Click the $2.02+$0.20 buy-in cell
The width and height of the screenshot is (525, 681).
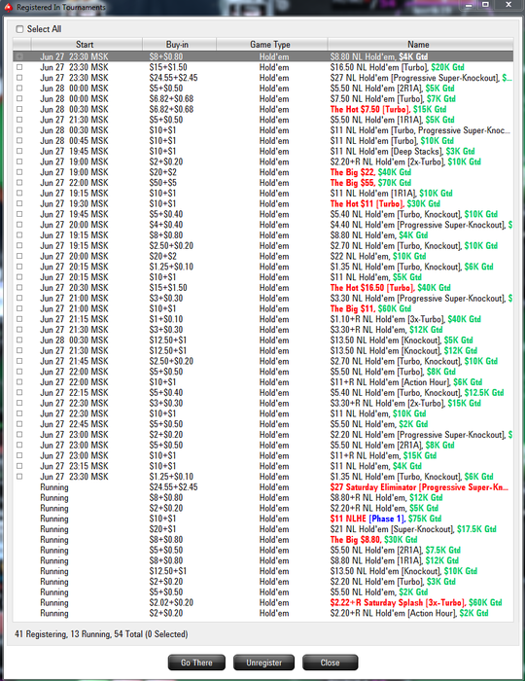(x=171, y=603)
